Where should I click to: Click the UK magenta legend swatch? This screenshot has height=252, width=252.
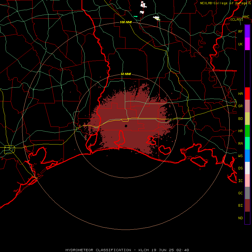click(247, 44)
